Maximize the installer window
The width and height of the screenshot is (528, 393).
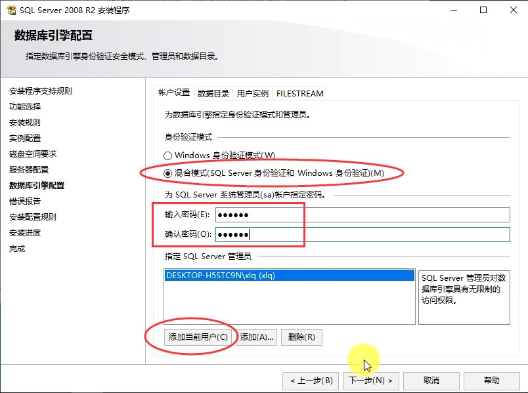point(483,10)
